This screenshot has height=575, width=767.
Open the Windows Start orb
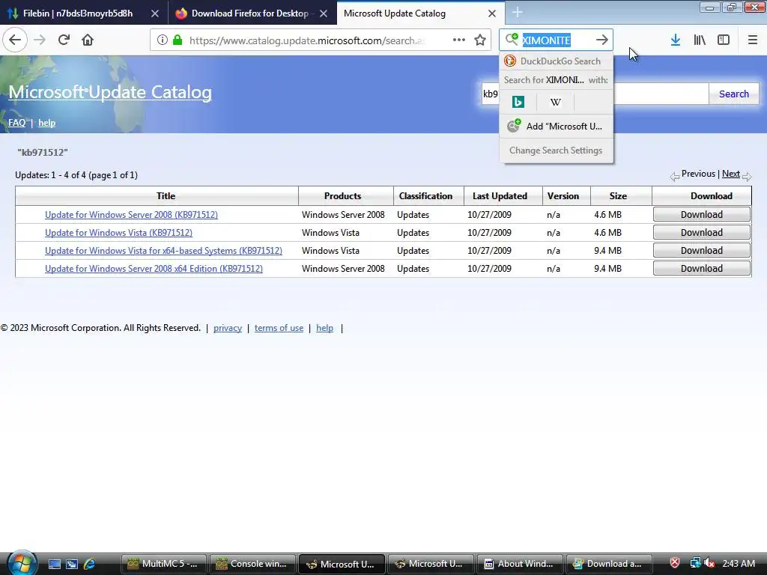(20, 563)
